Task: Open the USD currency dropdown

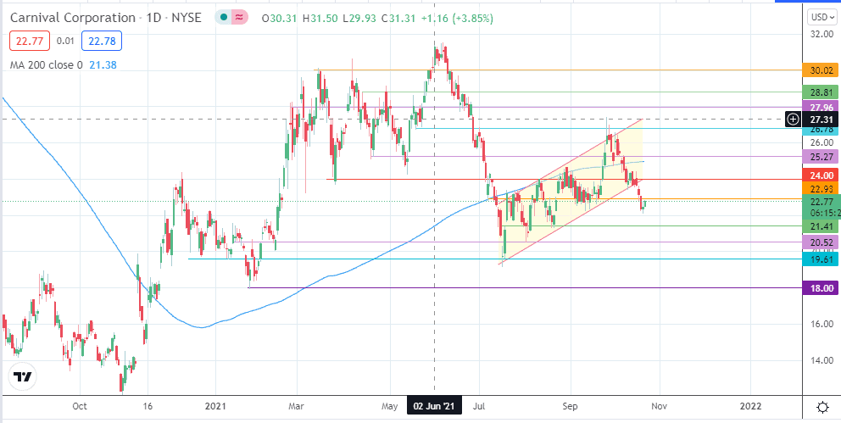Action: point(822,18)
